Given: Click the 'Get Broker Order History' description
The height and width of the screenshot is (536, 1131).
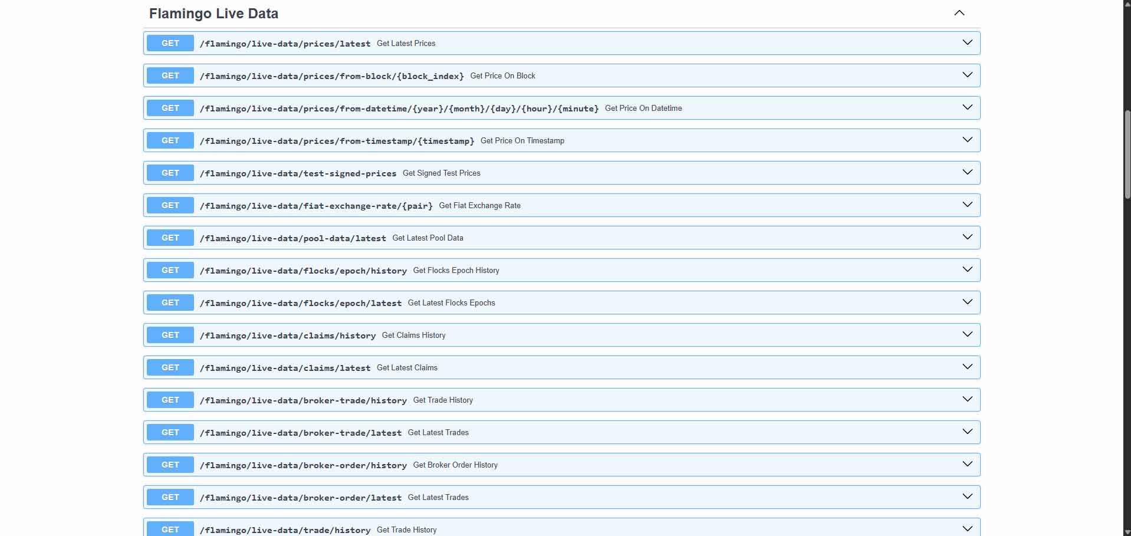Looking at the screenshot, I should tap(456, 465).
